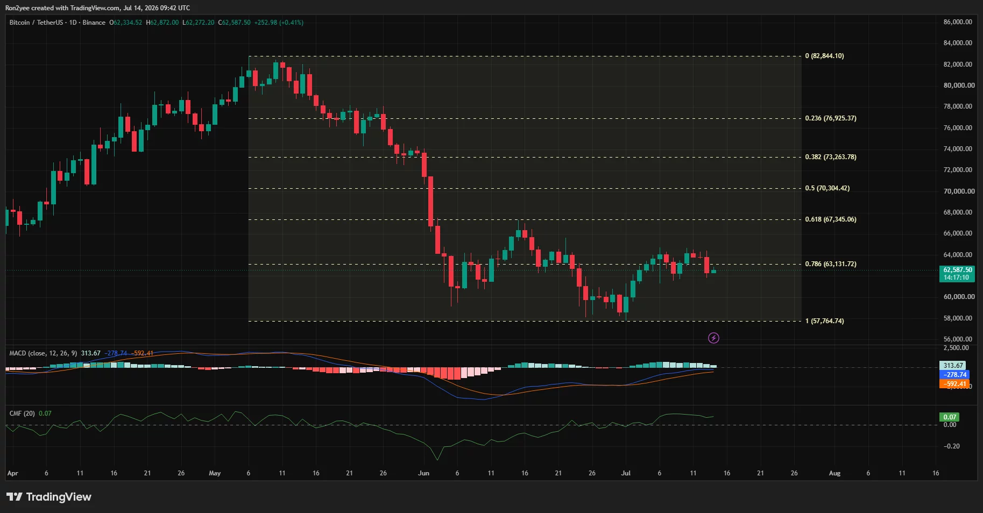Click the chart attribution text at top
The height and width of the screenshot is (513, 983).
(x=97, y=8)
